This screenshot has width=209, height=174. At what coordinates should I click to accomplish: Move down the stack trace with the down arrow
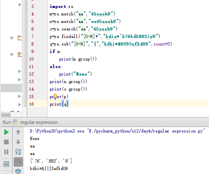click(18, 142)
